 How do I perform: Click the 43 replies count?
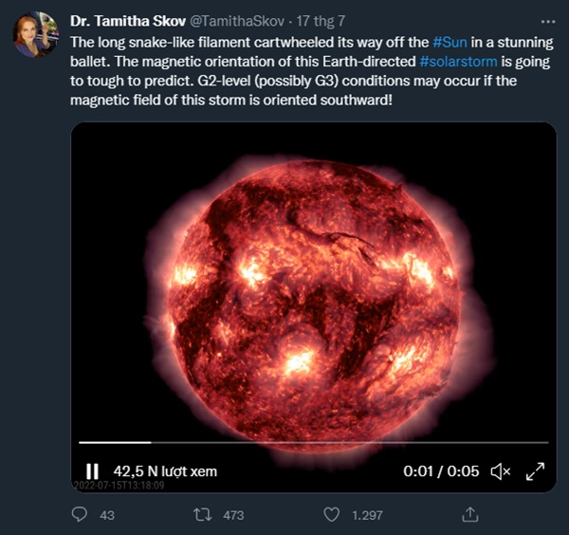pyautogui.click(x=106, y=515)
